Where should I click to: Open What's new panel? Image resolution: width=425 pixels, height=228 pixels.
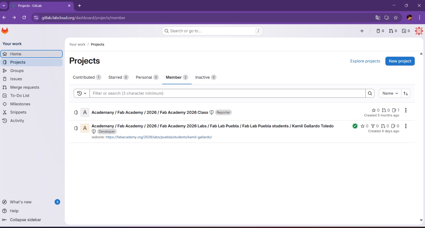point(31,202)
